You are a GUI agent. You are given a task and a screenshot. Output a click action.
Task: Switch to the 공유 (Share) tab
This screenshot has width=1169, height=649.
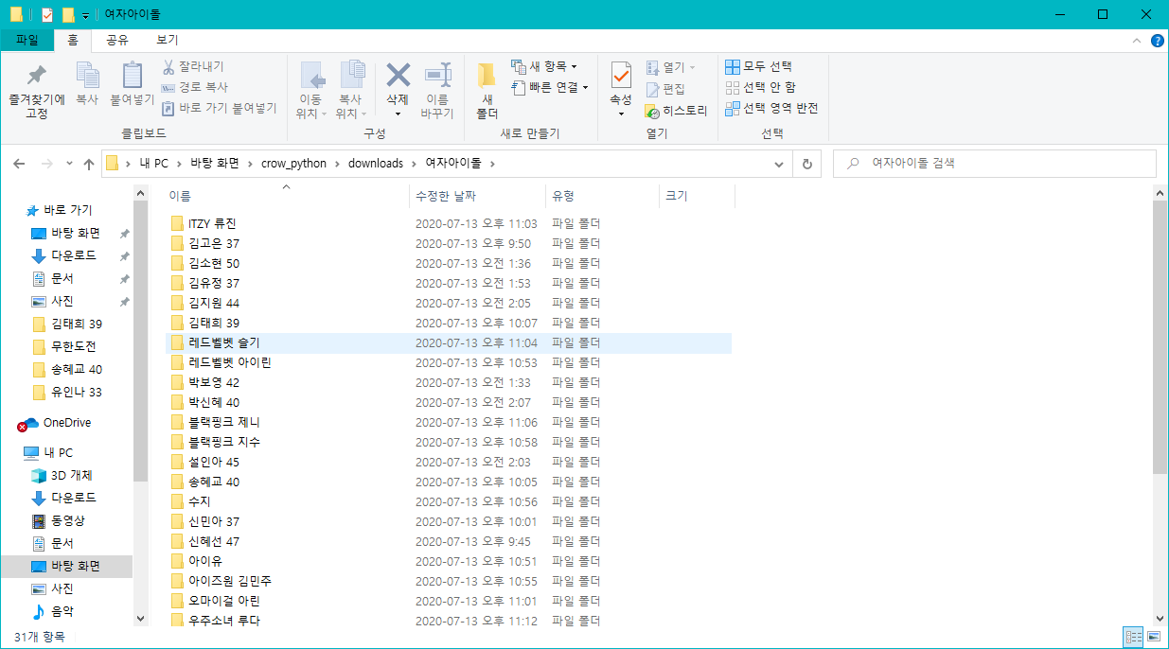117,41
